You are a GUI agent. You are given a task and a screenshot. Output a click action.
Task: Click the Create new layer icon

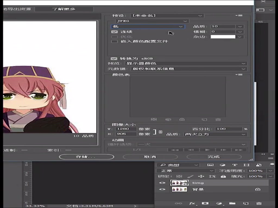(245, 203)
